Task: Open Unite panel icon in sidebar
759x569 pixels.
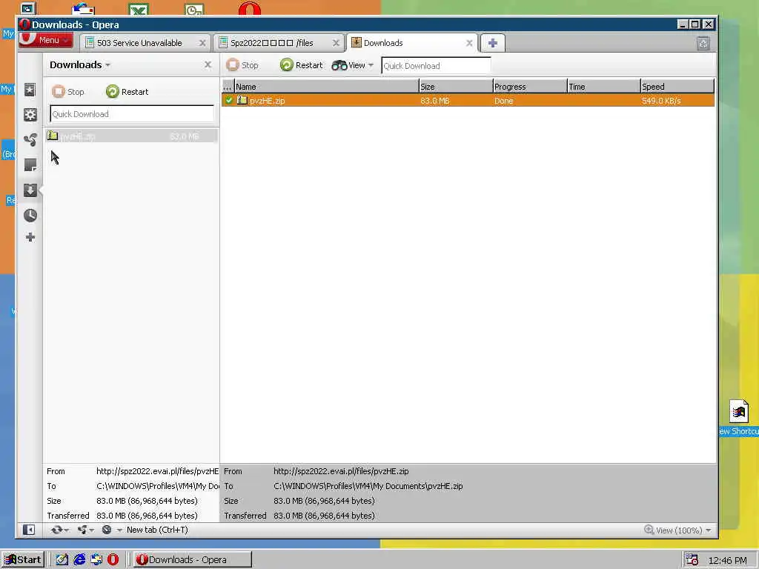Action: click(30, 140)
